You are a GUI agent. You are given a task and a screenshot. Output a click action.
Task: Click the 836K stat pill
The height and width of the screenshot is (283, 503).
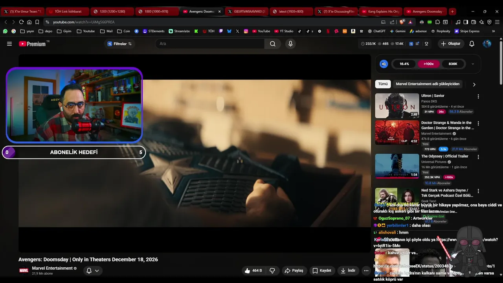point(453,64)
